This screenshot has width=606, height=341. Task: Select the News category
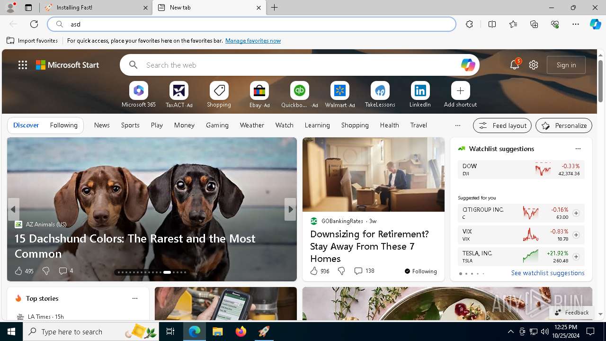(102, 125)
